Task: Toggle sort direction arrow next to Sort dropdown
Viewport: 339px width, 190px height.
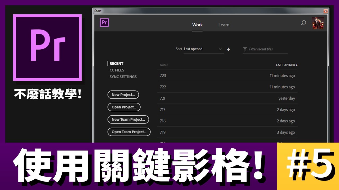Action: pyautogui.click(x=228, y=49)
